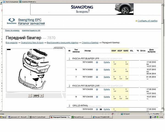165x132 pixels.
Task: Open the report an error link
Action: (147, 21)
